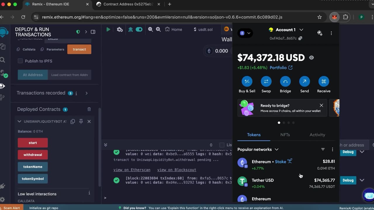Open the Plugin manager sidebar icon
Screen dimensions: 374x210
click(3, 186)
